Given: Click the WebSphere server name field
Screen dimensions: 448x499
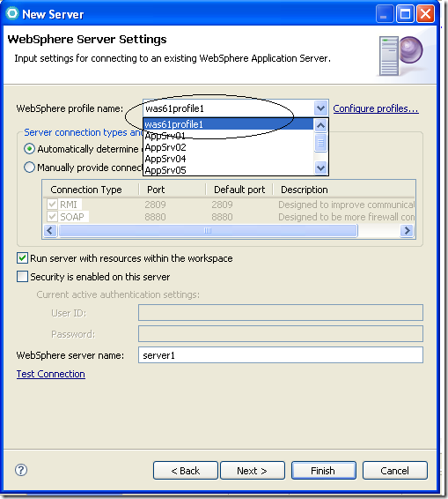Looking at the screenshot, I should (x=281, y=354).
